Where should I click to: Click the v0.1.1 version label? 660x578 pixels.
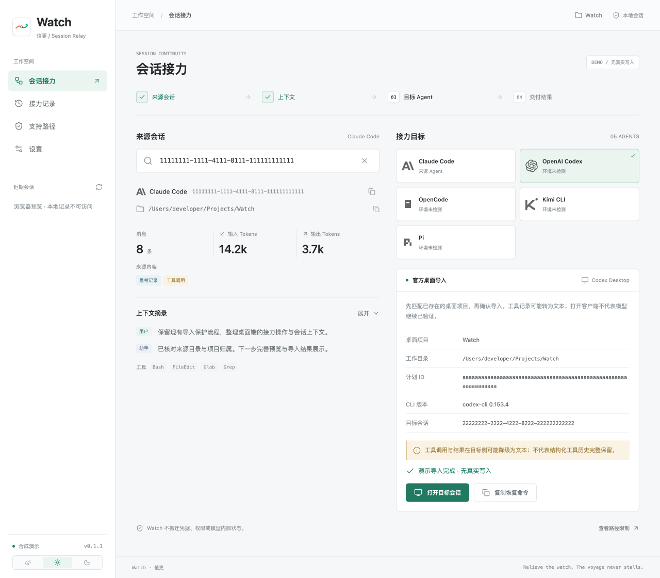click(93, 546)
